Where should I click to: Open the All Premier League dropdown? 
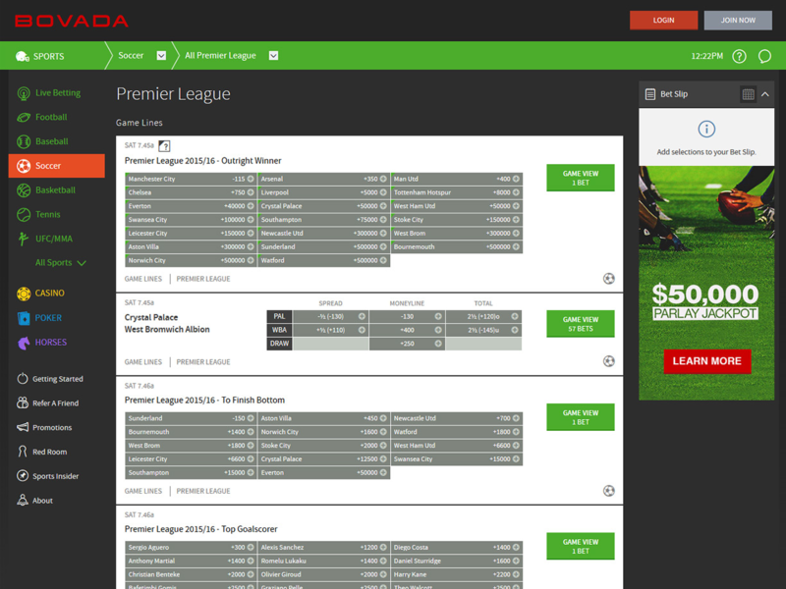pyautogui.click(x=274, y=56)
